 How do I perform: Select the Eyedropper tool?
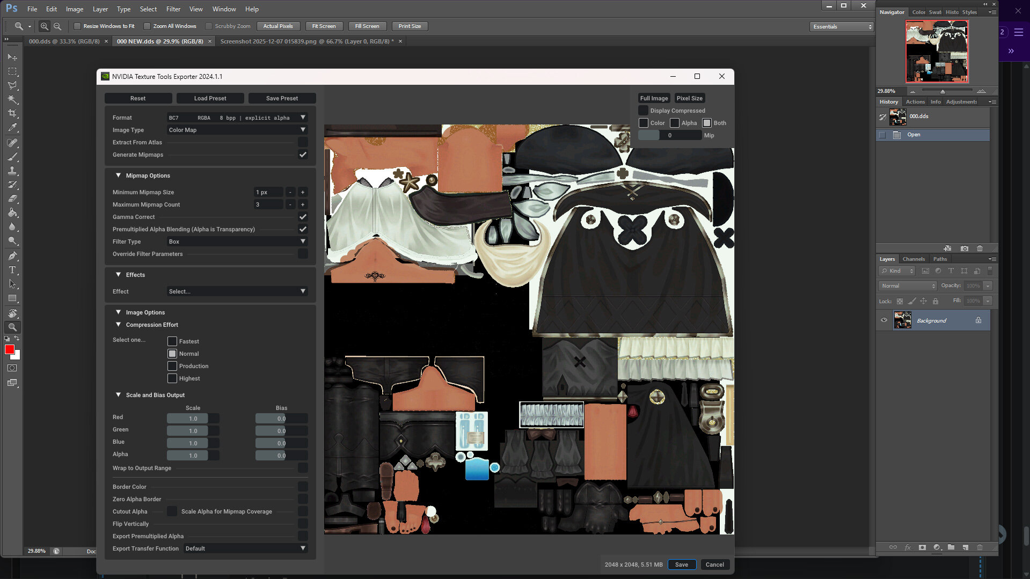point(12,128)
